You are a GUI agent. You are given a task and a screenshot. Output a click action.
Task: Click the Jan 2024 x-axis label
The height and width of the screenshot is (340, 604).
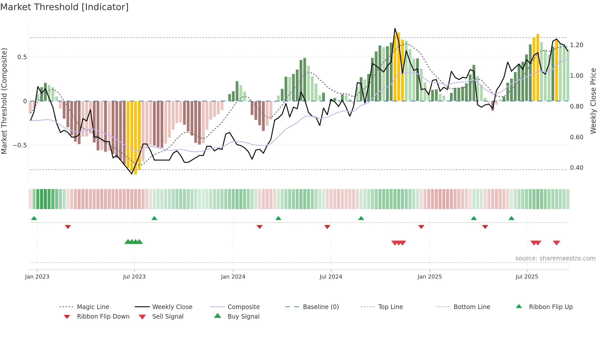233,277
